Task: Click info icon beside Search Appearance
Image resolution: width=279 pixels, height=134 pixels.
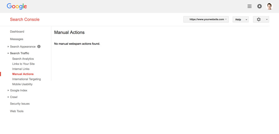Action: 39,47
